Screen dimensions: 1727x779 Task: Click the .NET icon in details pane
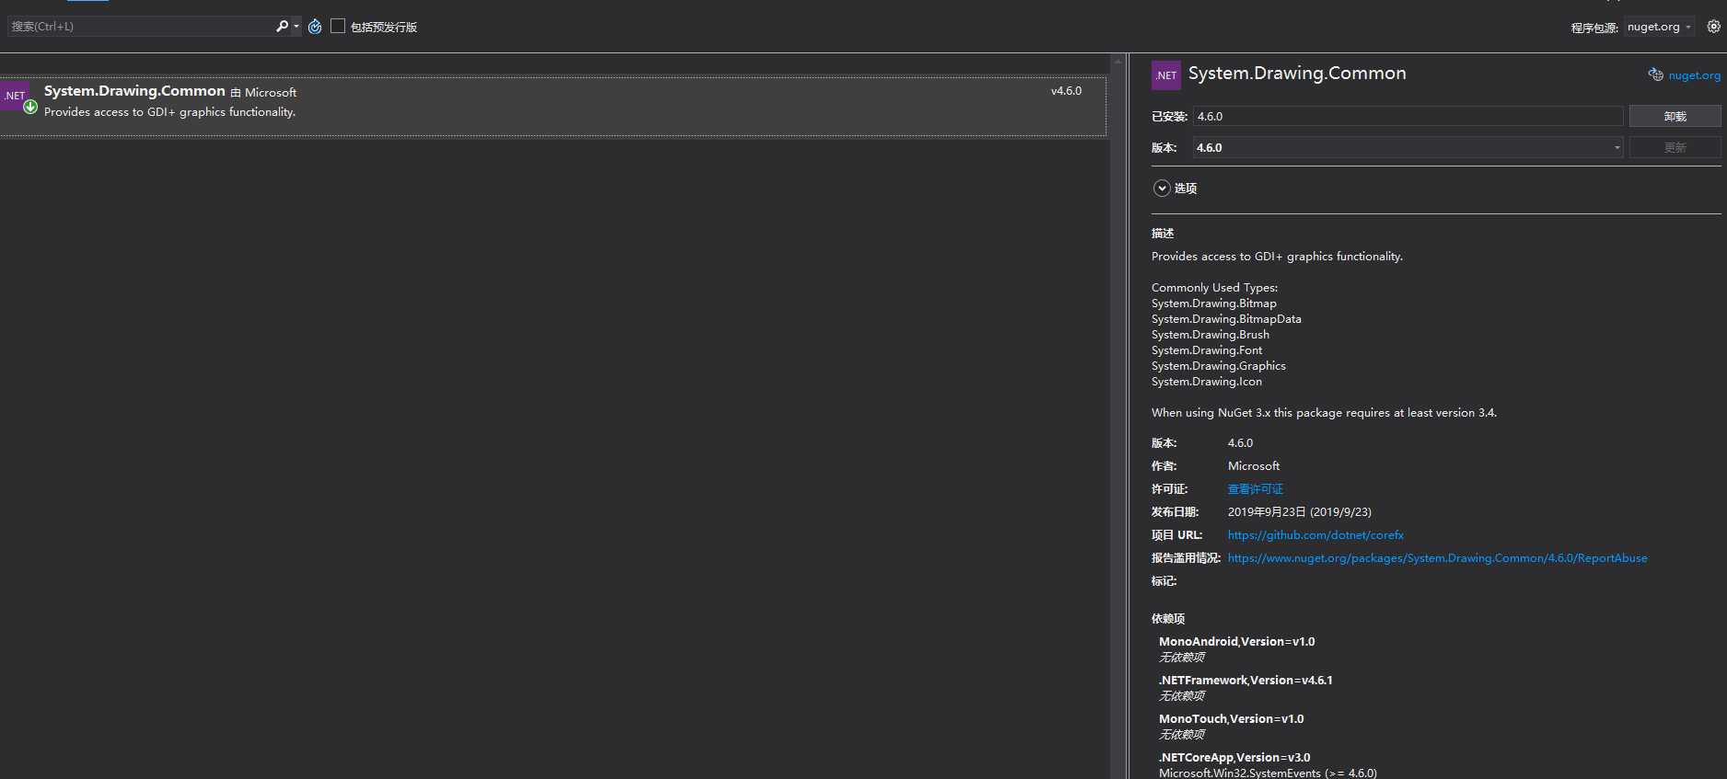[x=1165, y=75]
